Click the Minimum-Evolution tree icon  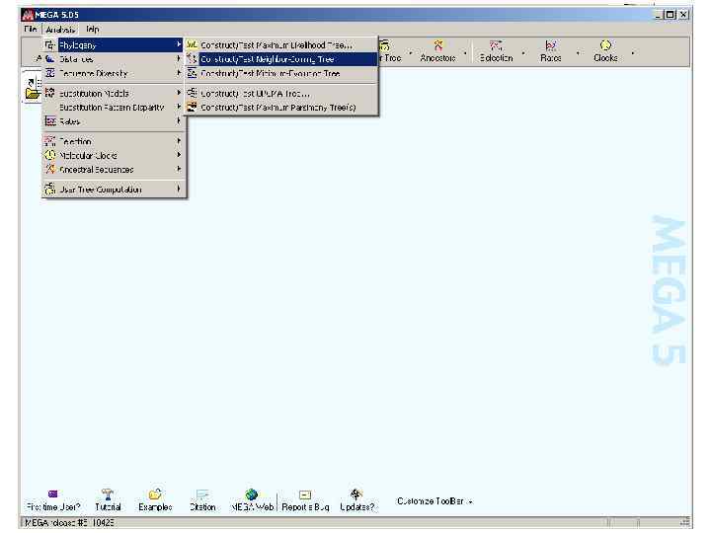(193, 72)
